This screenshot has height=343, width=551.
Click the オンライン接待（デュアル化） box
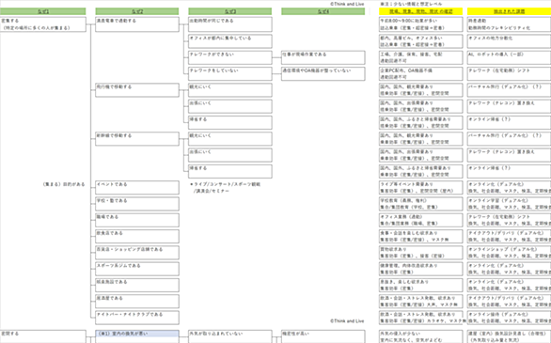[x=509, y=318]
